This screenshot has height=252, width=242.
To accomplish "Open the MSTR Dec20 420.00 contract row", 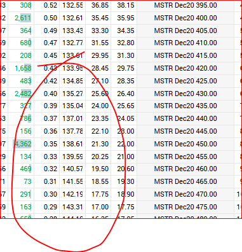I will [x=185, y=68].
